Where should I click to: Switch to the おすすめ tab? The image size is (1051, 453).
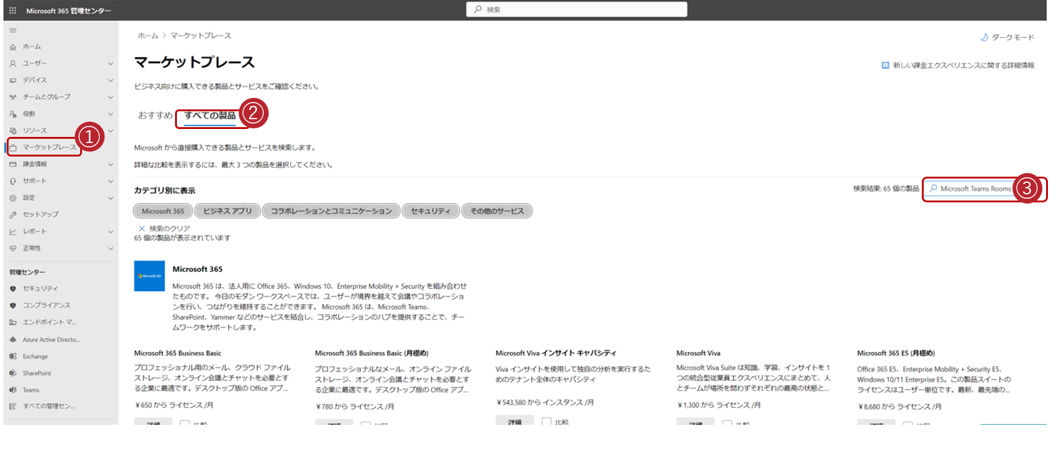[155, 115]
